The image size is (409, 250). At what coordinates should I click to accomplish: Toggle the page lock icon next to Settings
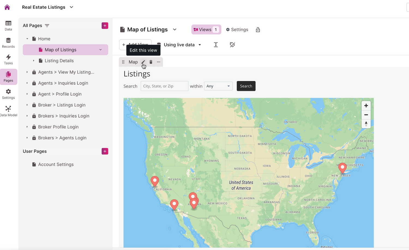tap(258, 29)
